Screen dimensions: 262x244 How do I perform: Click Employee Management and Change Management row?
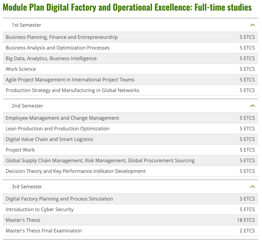point(130,118)
